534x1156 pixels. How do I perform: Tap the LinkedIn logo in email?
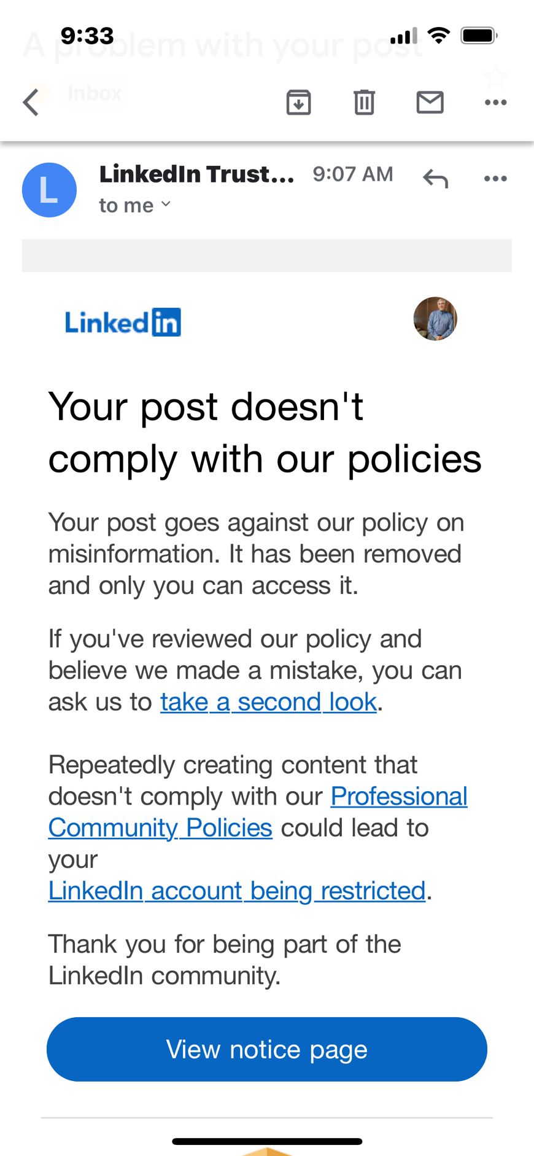pyautogui.click(x=123, y=322)
